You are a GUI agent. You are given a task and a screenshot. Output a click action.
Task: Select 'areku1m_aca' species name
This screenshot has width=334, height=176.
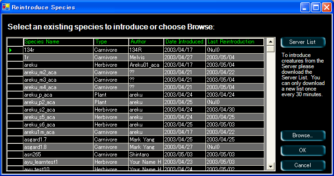pos(58,132)
